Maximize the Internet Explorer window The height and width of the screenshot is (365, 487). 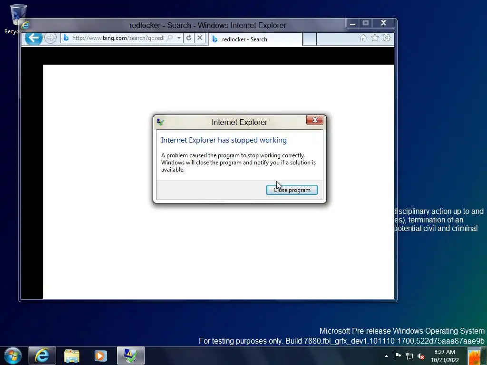point(366,23)
